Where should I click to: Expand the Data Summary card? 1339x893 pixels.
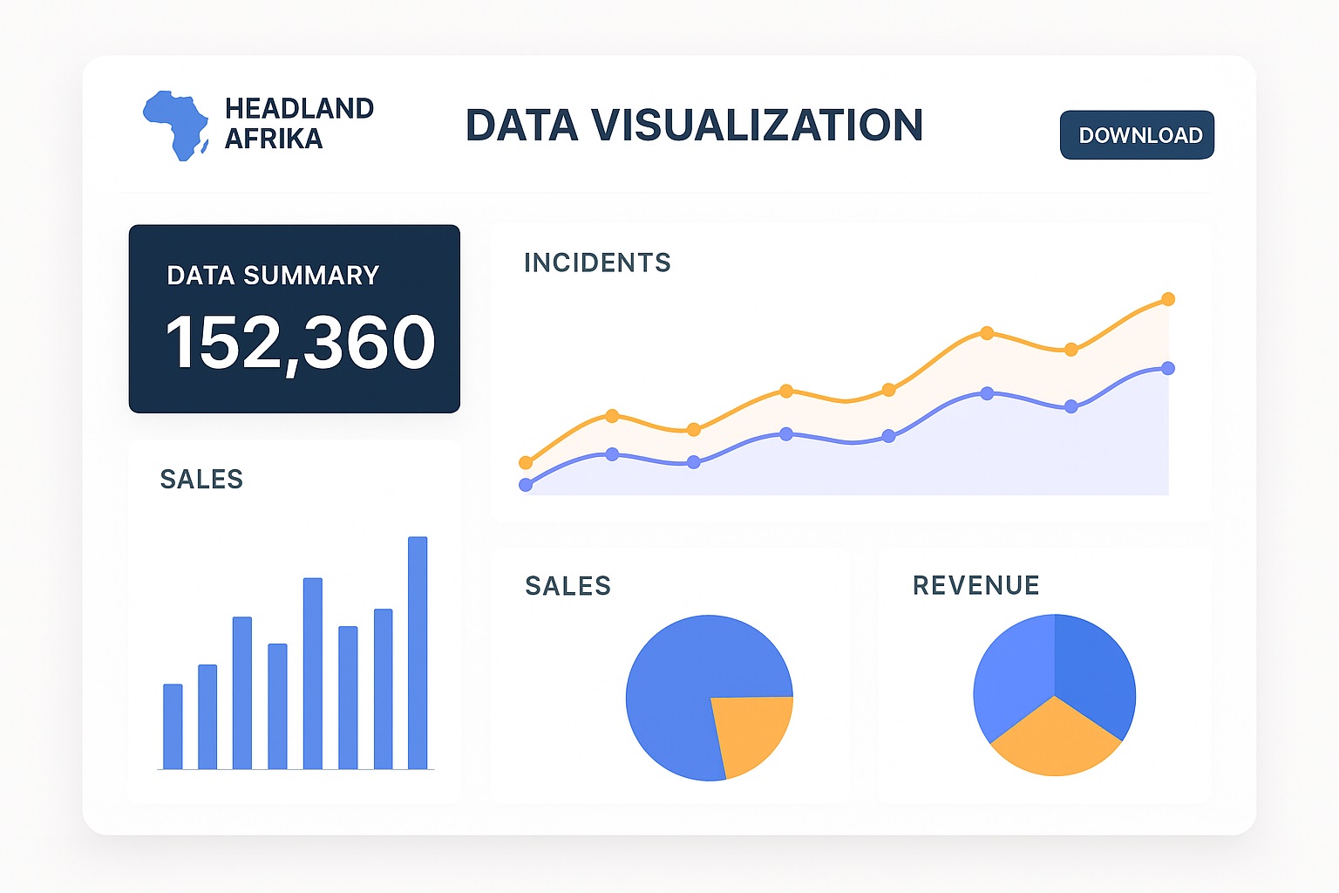pos(295,318)
